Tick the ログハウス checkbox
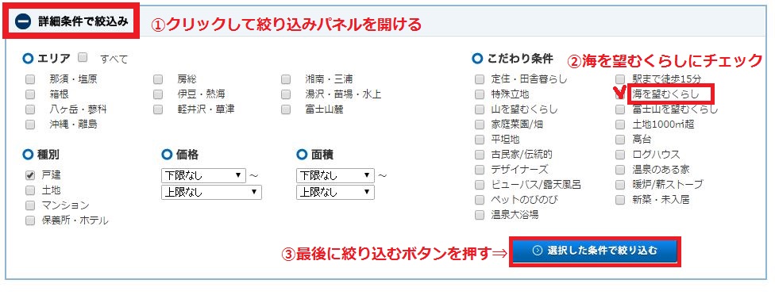This screenshot has width=775, height=299. click(x=620, y=155)
